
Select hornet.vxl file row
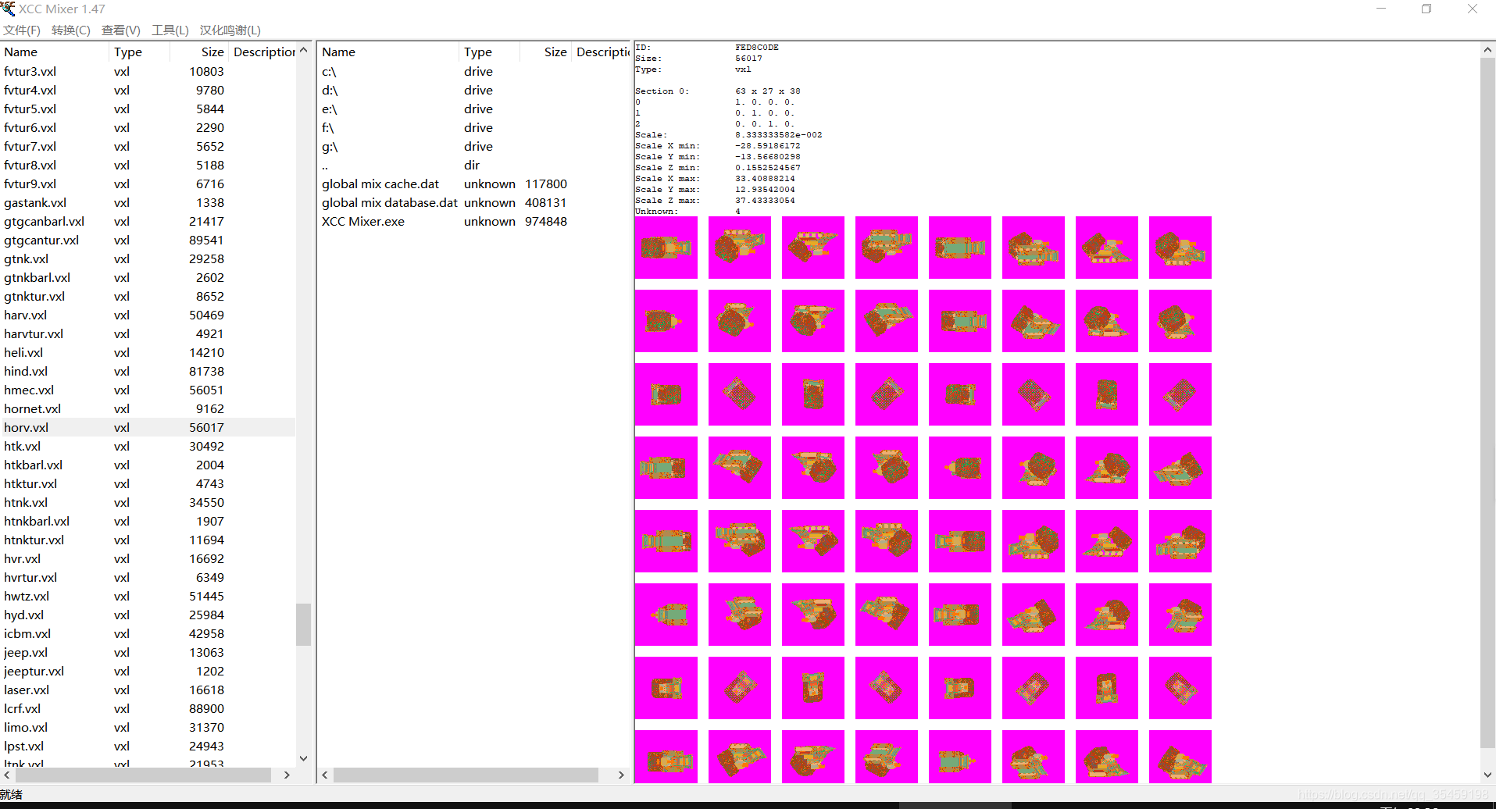(x=148, y=409)
